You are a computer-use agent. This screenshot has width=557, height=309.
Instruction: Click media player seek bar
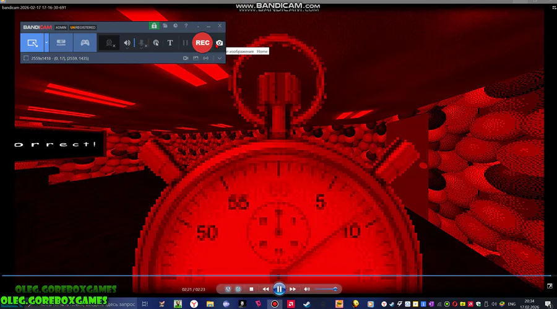(x=277, y=276)
